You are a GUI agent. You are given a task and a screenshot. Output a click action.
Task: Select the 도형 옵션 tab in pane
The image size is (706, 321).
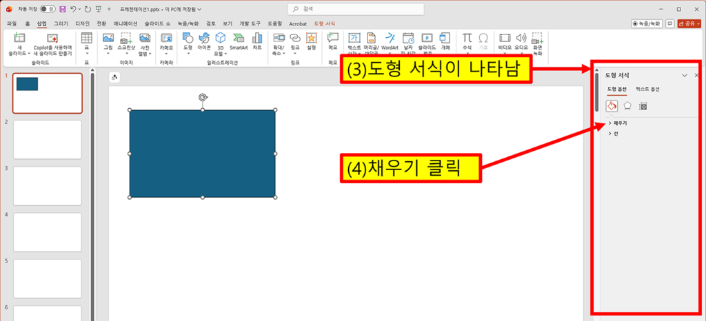616,89
